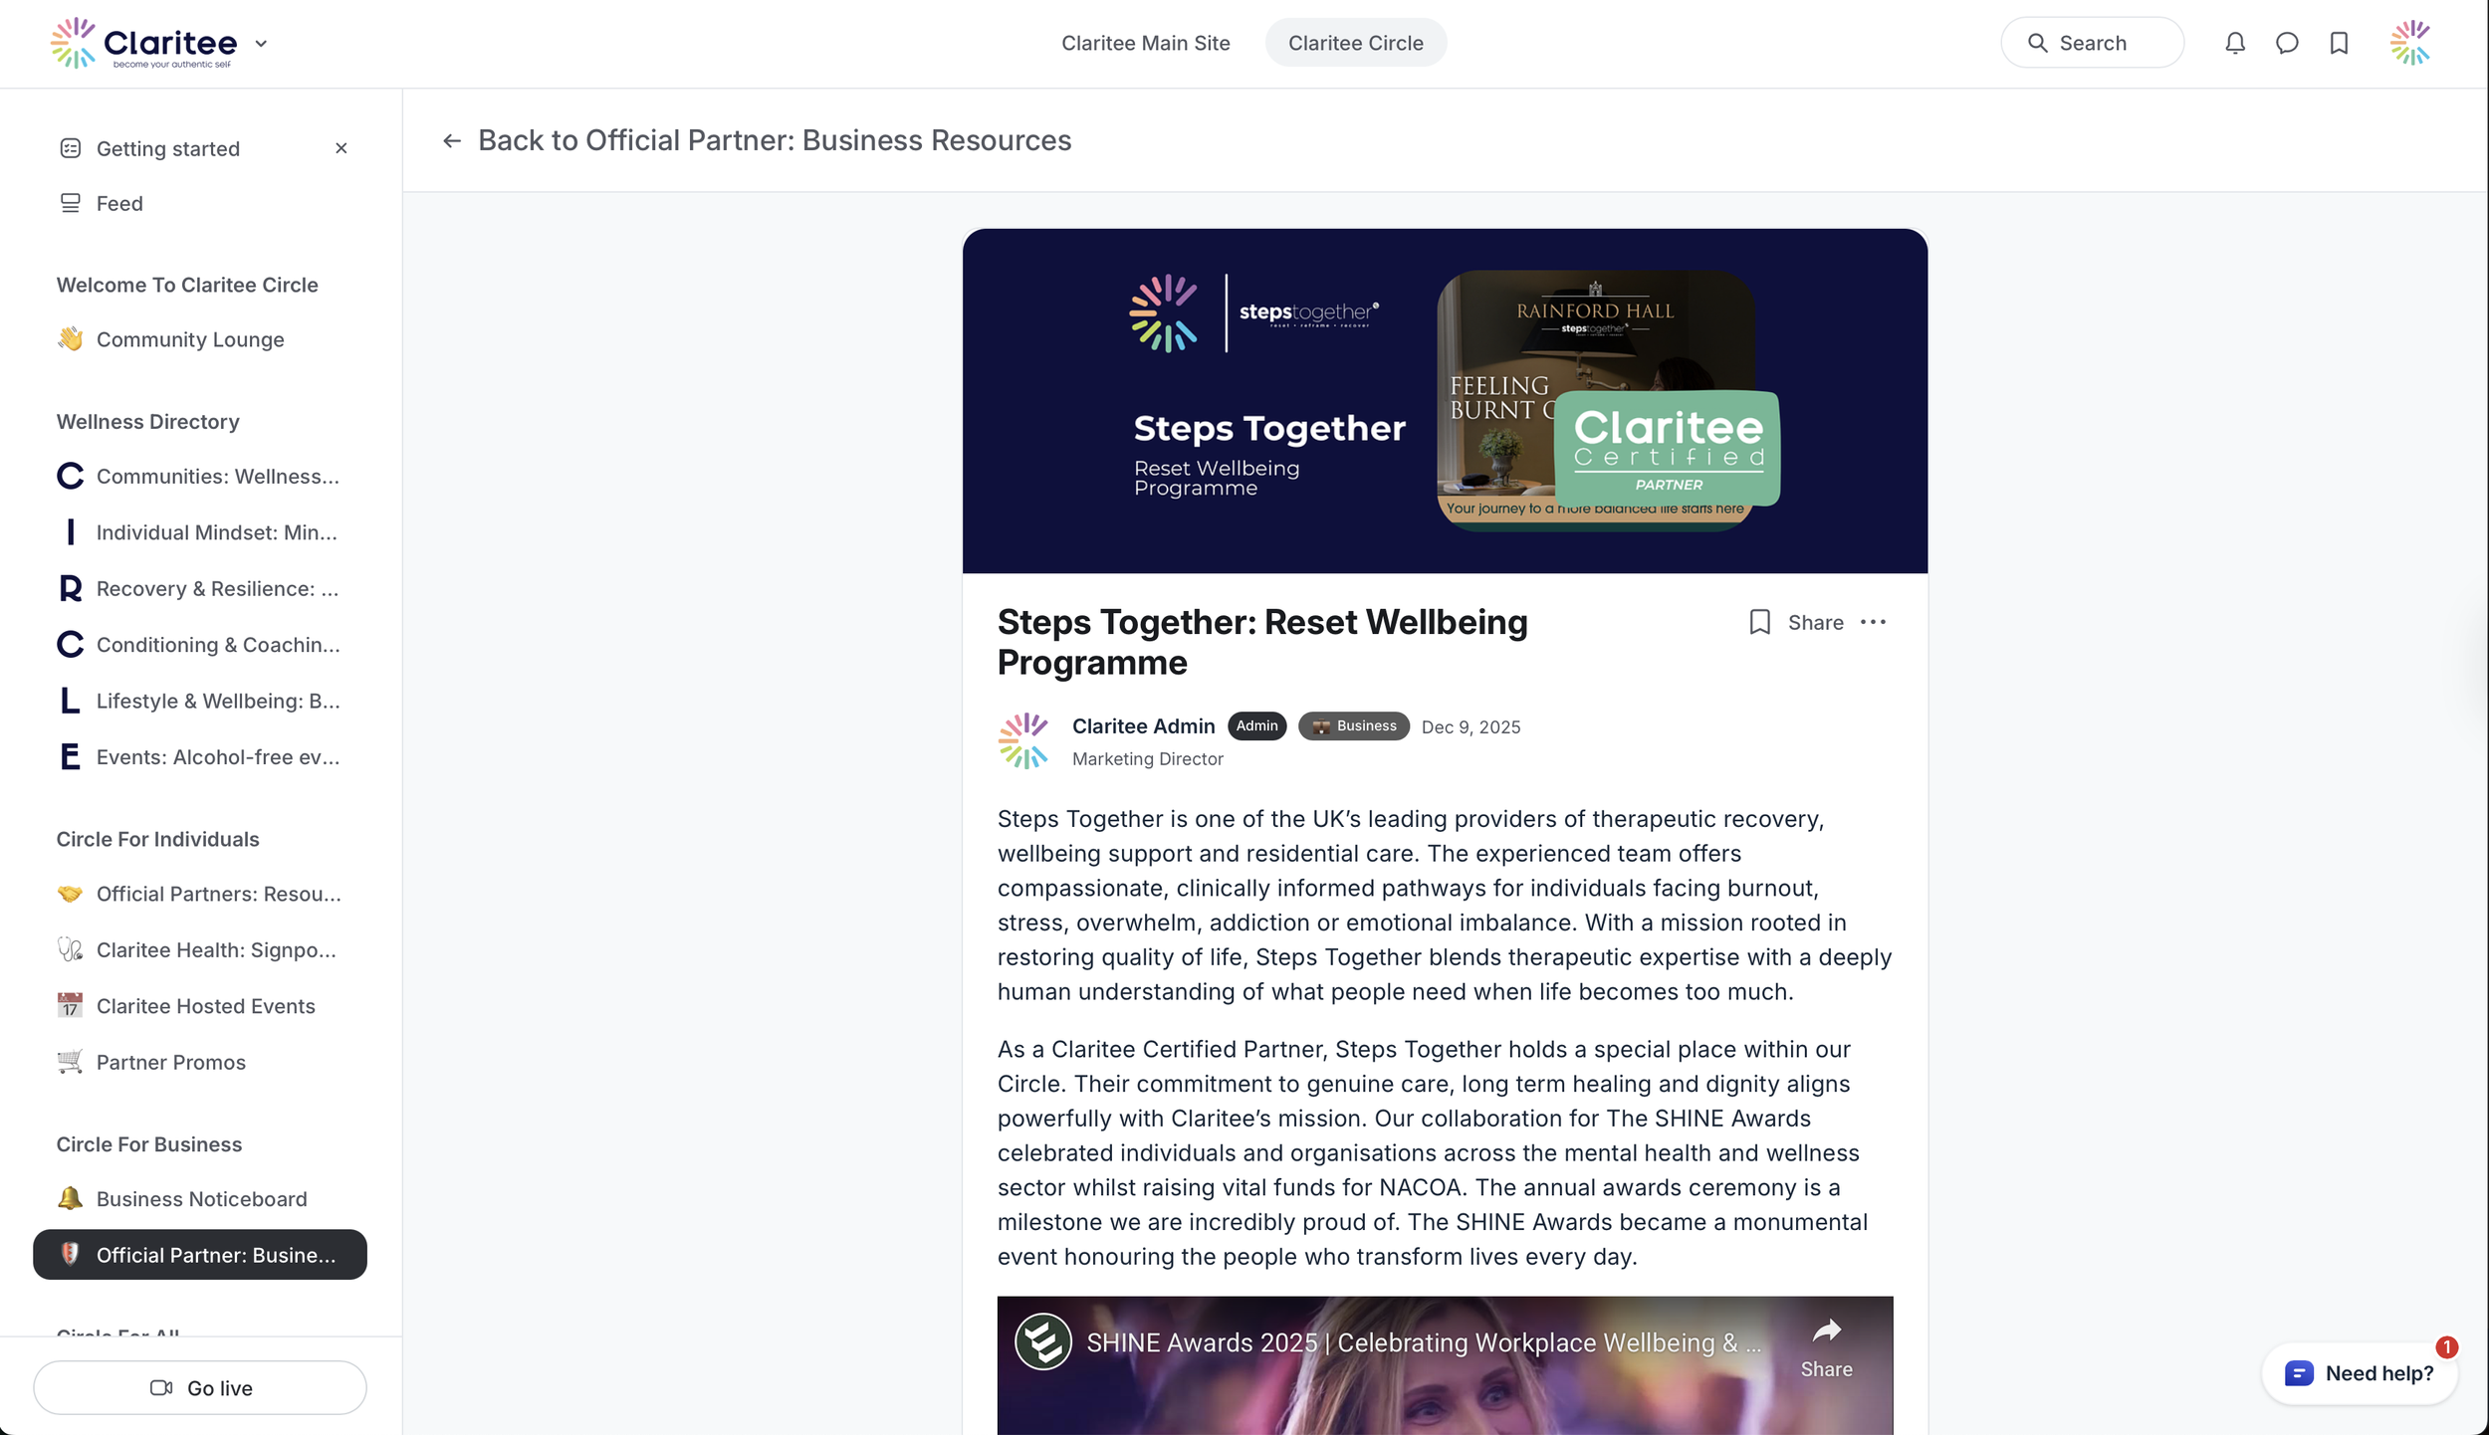
Task: Go to Business Noticeboard space
Action: pos(201,1199)
